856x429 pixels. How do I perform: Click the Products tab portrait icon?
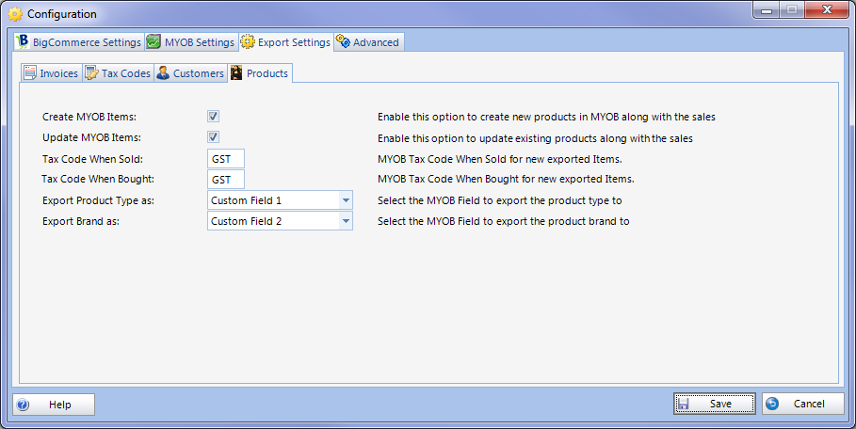point(236,73)
